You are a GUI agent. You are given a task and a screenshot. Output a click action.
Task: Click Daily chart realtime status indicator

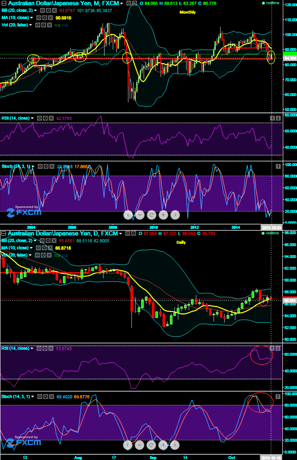[271, 233]
